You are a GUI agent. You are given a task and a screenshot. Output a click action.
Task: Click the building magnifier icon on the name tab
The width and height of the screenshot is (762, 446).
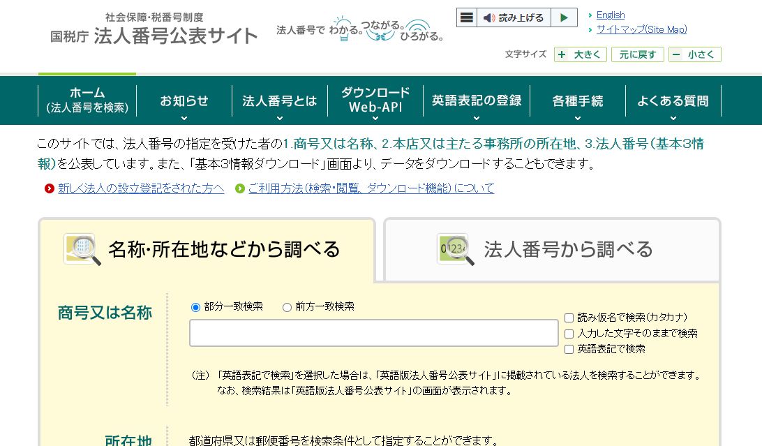coord(82,249)
